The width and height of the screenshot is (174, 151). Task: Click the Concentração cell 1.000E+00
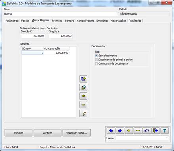(57, 53)
